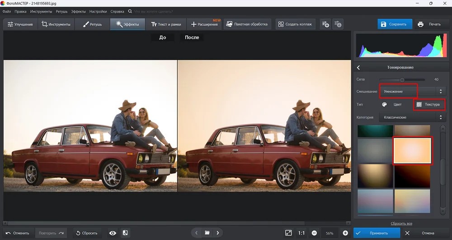This screenshot has width=452, height=240.
Task: Select the brown vignette texture thumbnail
Action: coord(412,131)
